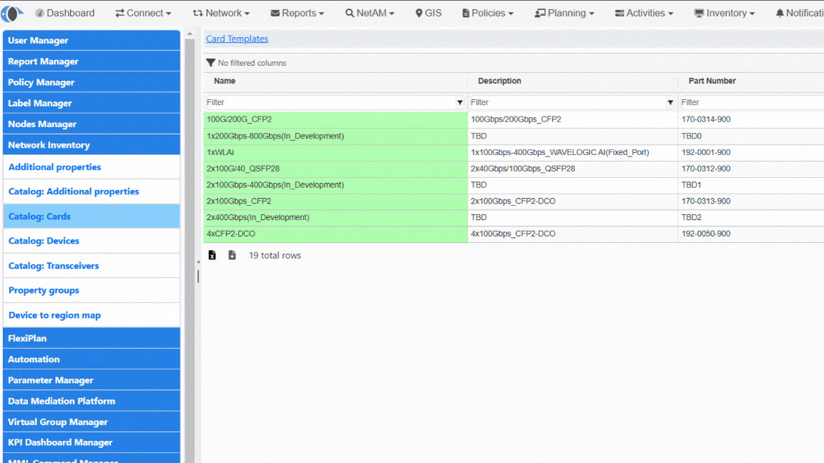The width and height of the screenshot is (824, 463).
Task: Open Catalog: Devices page
Action: pos(92,241)
